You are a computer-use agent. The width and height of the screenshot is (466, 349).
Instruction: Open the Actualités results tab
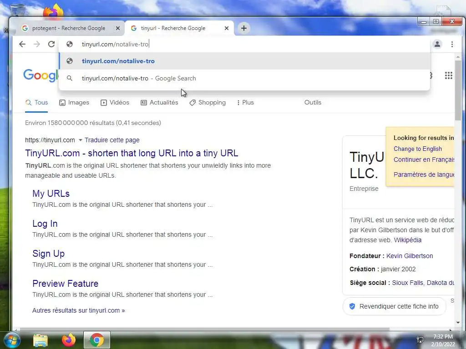(x=159, y=102)
